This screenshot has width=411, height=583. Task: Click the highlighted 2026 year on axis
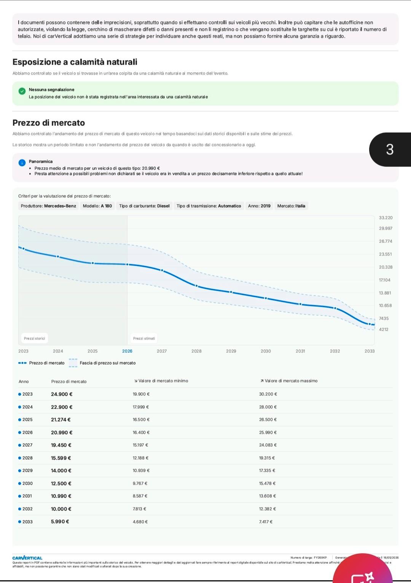coord(127,351)
